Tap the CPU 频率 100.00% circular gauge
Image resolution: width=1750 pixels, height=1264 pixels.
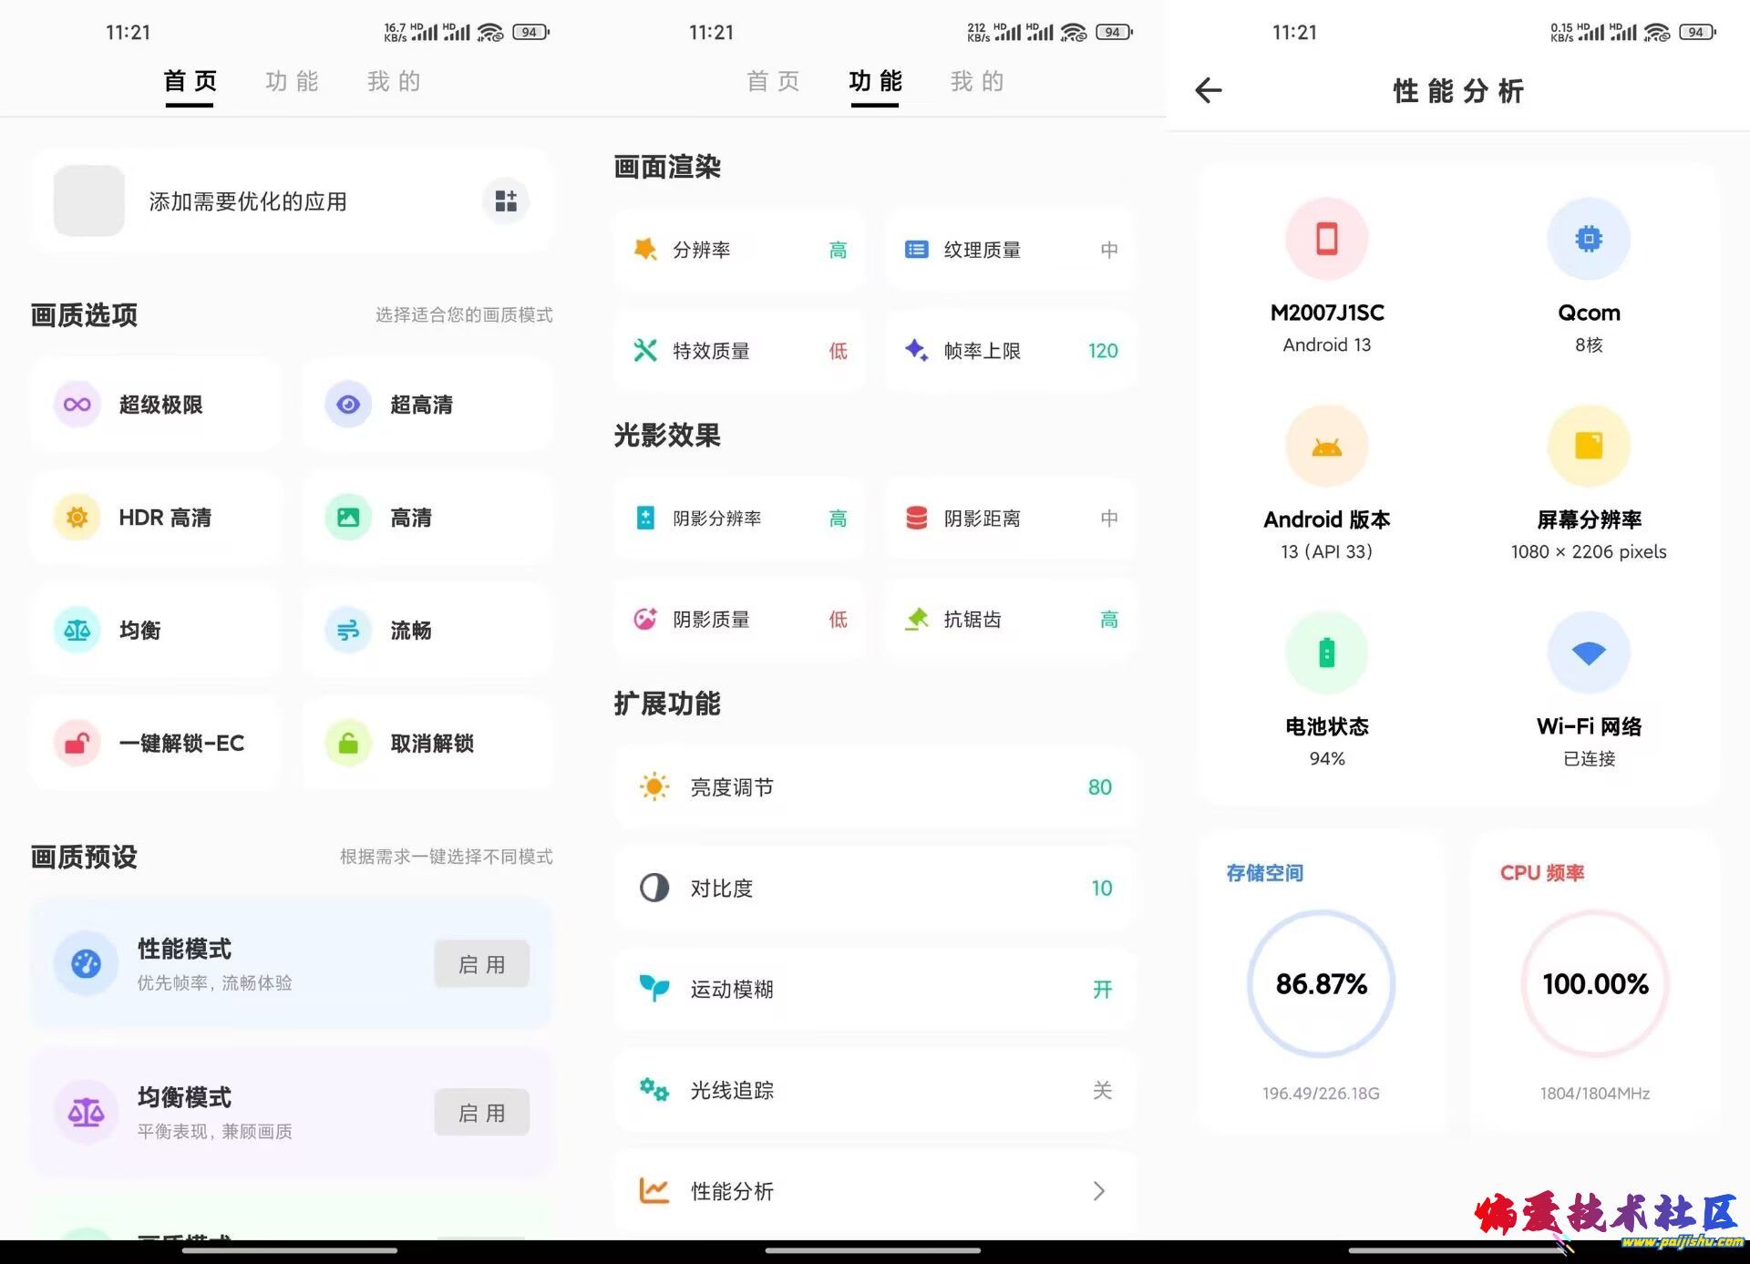(x=1595, y=984)
